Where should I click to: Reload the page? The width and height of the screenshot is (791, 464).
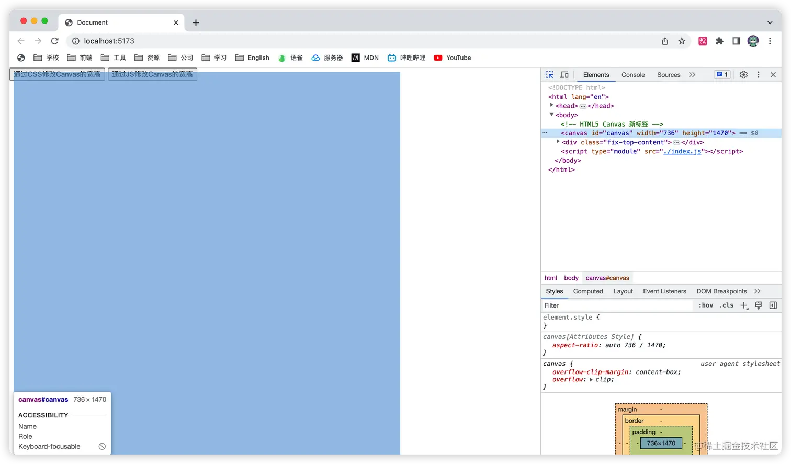pos(54,41)
